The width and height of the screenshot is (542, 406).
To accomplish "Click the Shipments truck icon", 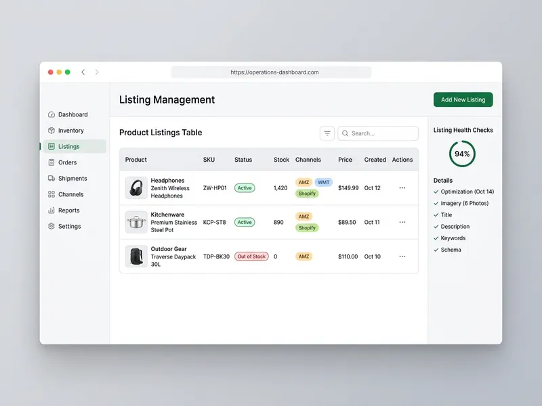I will (x=51, y=178).
